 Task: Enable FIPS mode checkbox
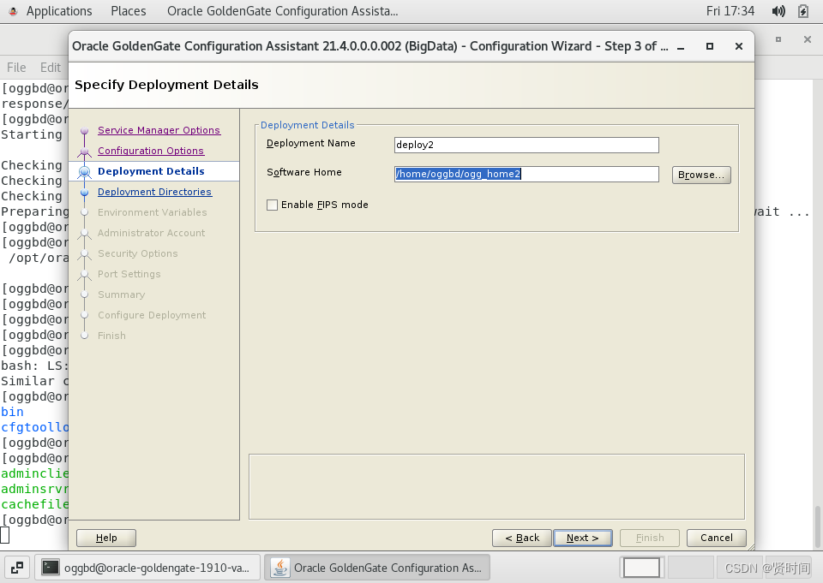tap(272, 205)
